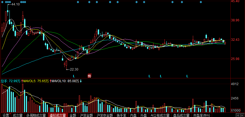Click the X1000 volume multiplier box
The width and height of the screenshot is (245, 117).
pos(236,111)
